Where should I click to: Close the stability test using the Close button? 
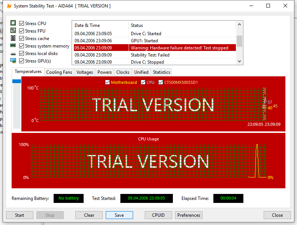coord(277,215)
